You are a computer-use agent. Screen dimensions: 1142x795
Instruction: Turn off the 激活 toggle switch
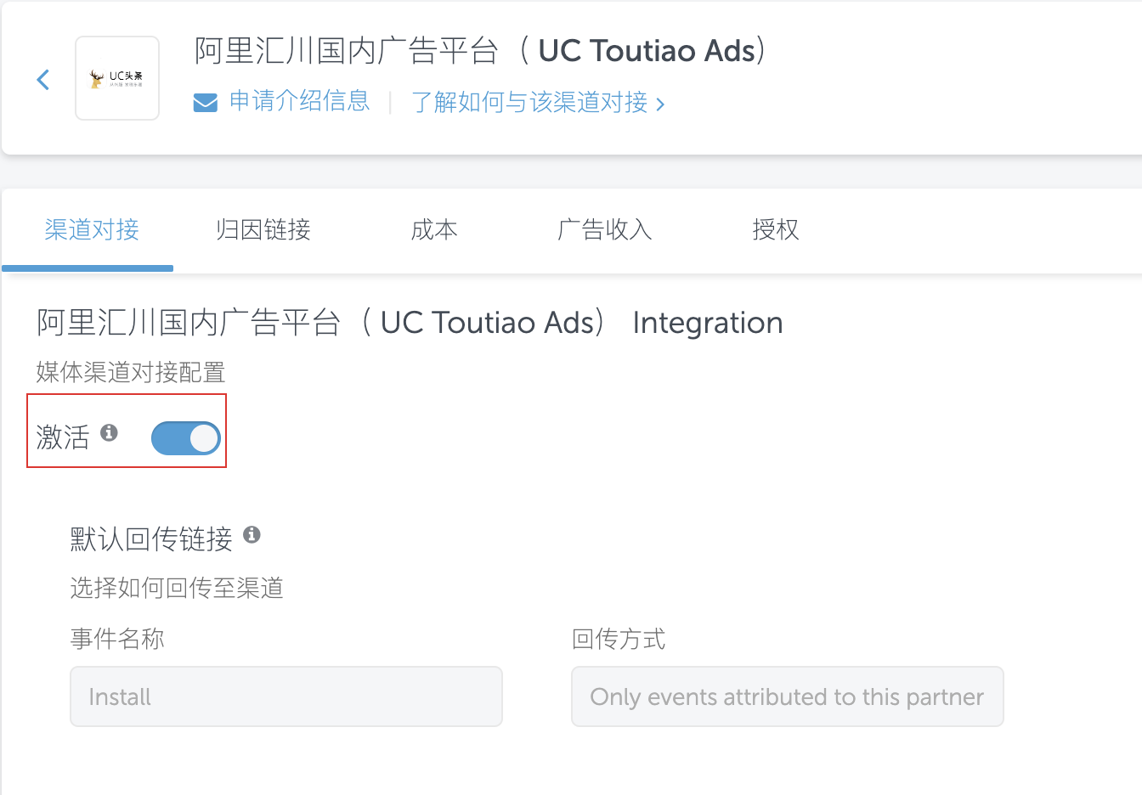pos(186,438)
